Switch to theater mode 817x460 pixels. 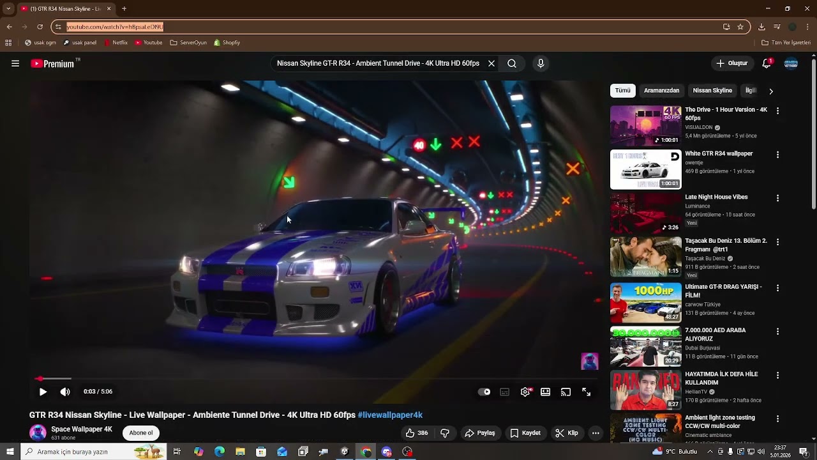[x=546, y=392]
